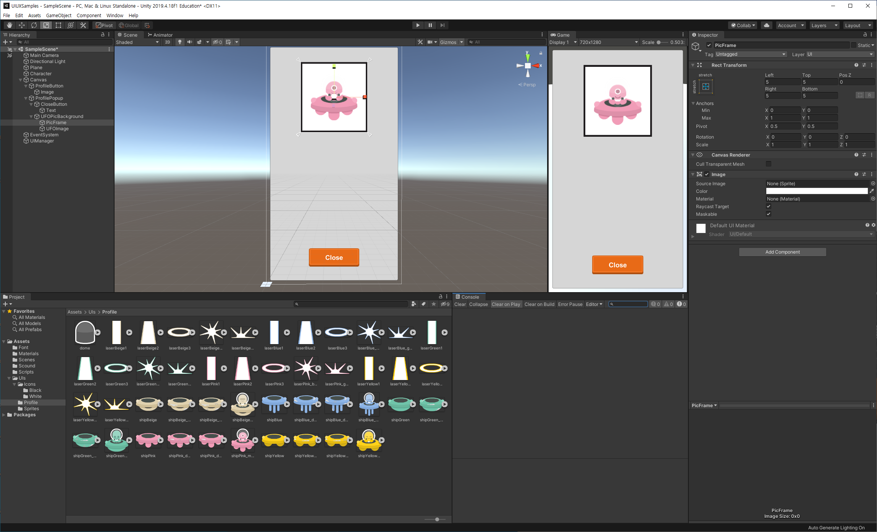The width and height of the screenshot is (877, 532).
Task: Collapse the Canvas hierarchy item
Action: coord(21,80)
